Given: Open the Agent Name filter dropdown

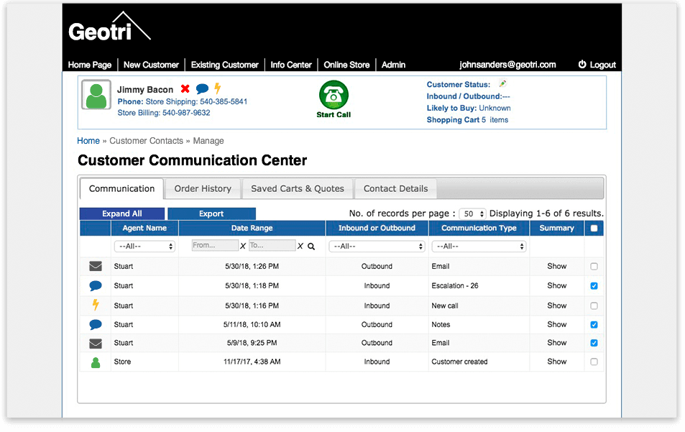Looking at the screenshot, I should coord(144,247).
